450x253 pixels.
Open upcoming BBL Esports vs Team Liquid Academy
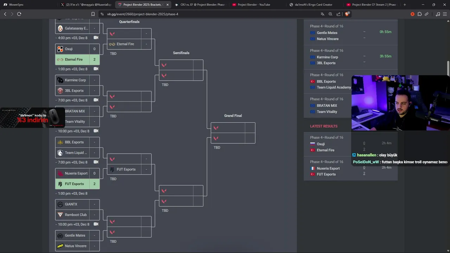click(x=328, y=81)
